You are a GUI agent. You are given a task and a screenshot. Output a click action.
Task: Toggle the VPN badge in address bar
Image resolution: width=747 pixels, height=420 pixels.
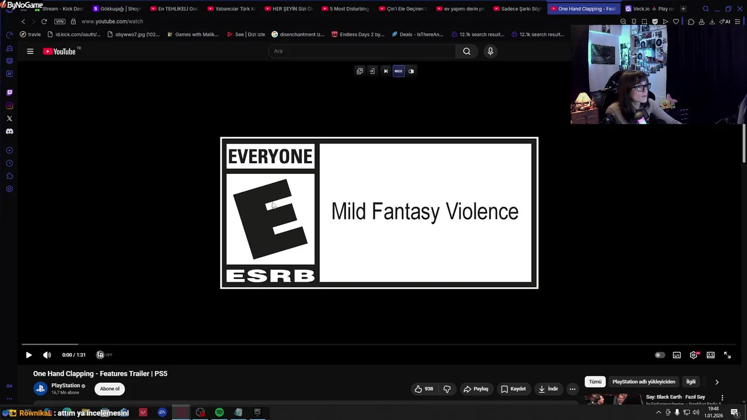point(60,22)
